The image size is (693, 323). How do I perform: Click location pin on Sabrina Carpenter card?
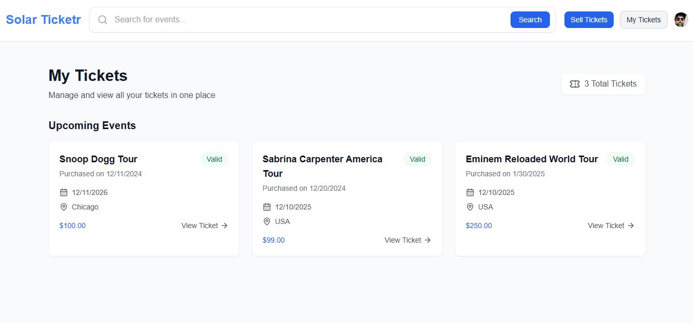(x=267, y=221)
